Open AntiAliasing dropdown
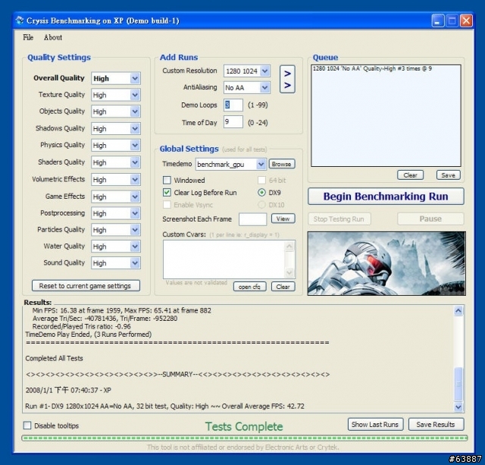Screen dimensions: 485x465 pos(264,87)
